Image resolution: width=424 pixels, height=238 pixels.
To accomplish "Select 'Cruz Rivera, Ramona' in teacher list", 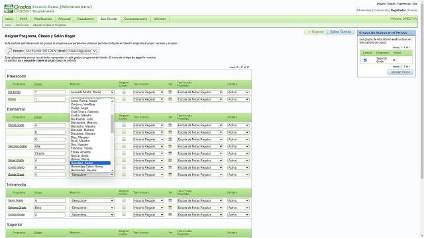I will click(90, 112).
